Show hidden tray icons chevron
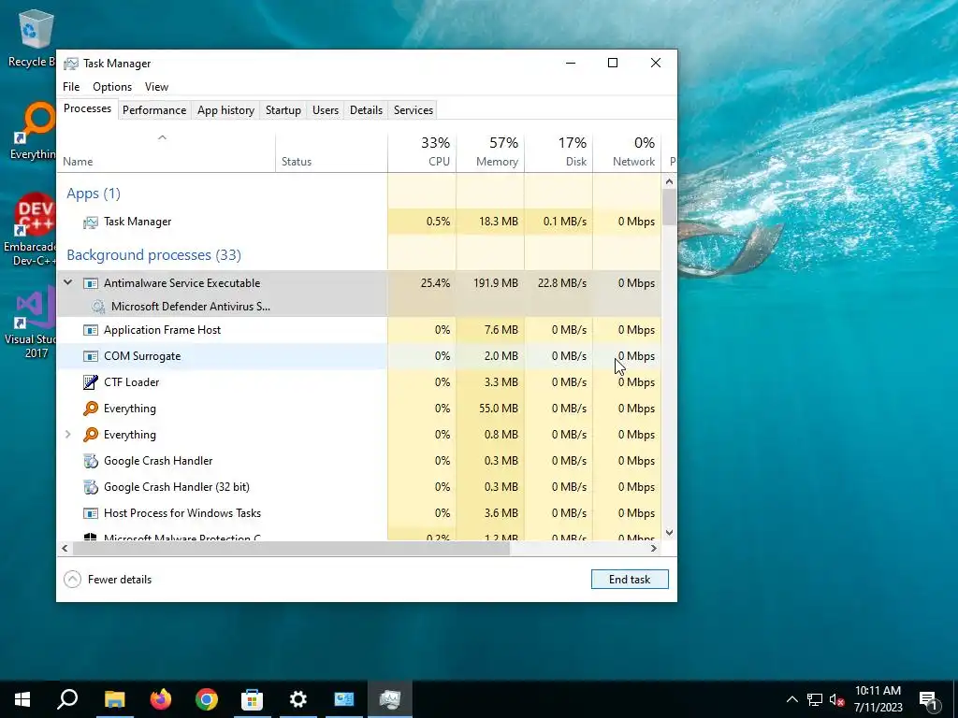The height and width of the screenshot is (718, 958). [x=791, y=699]
